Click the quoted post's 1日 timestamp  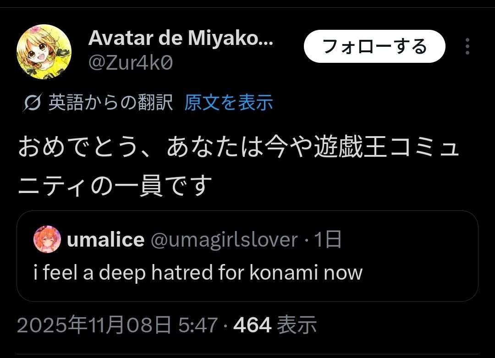pos(328,240)
